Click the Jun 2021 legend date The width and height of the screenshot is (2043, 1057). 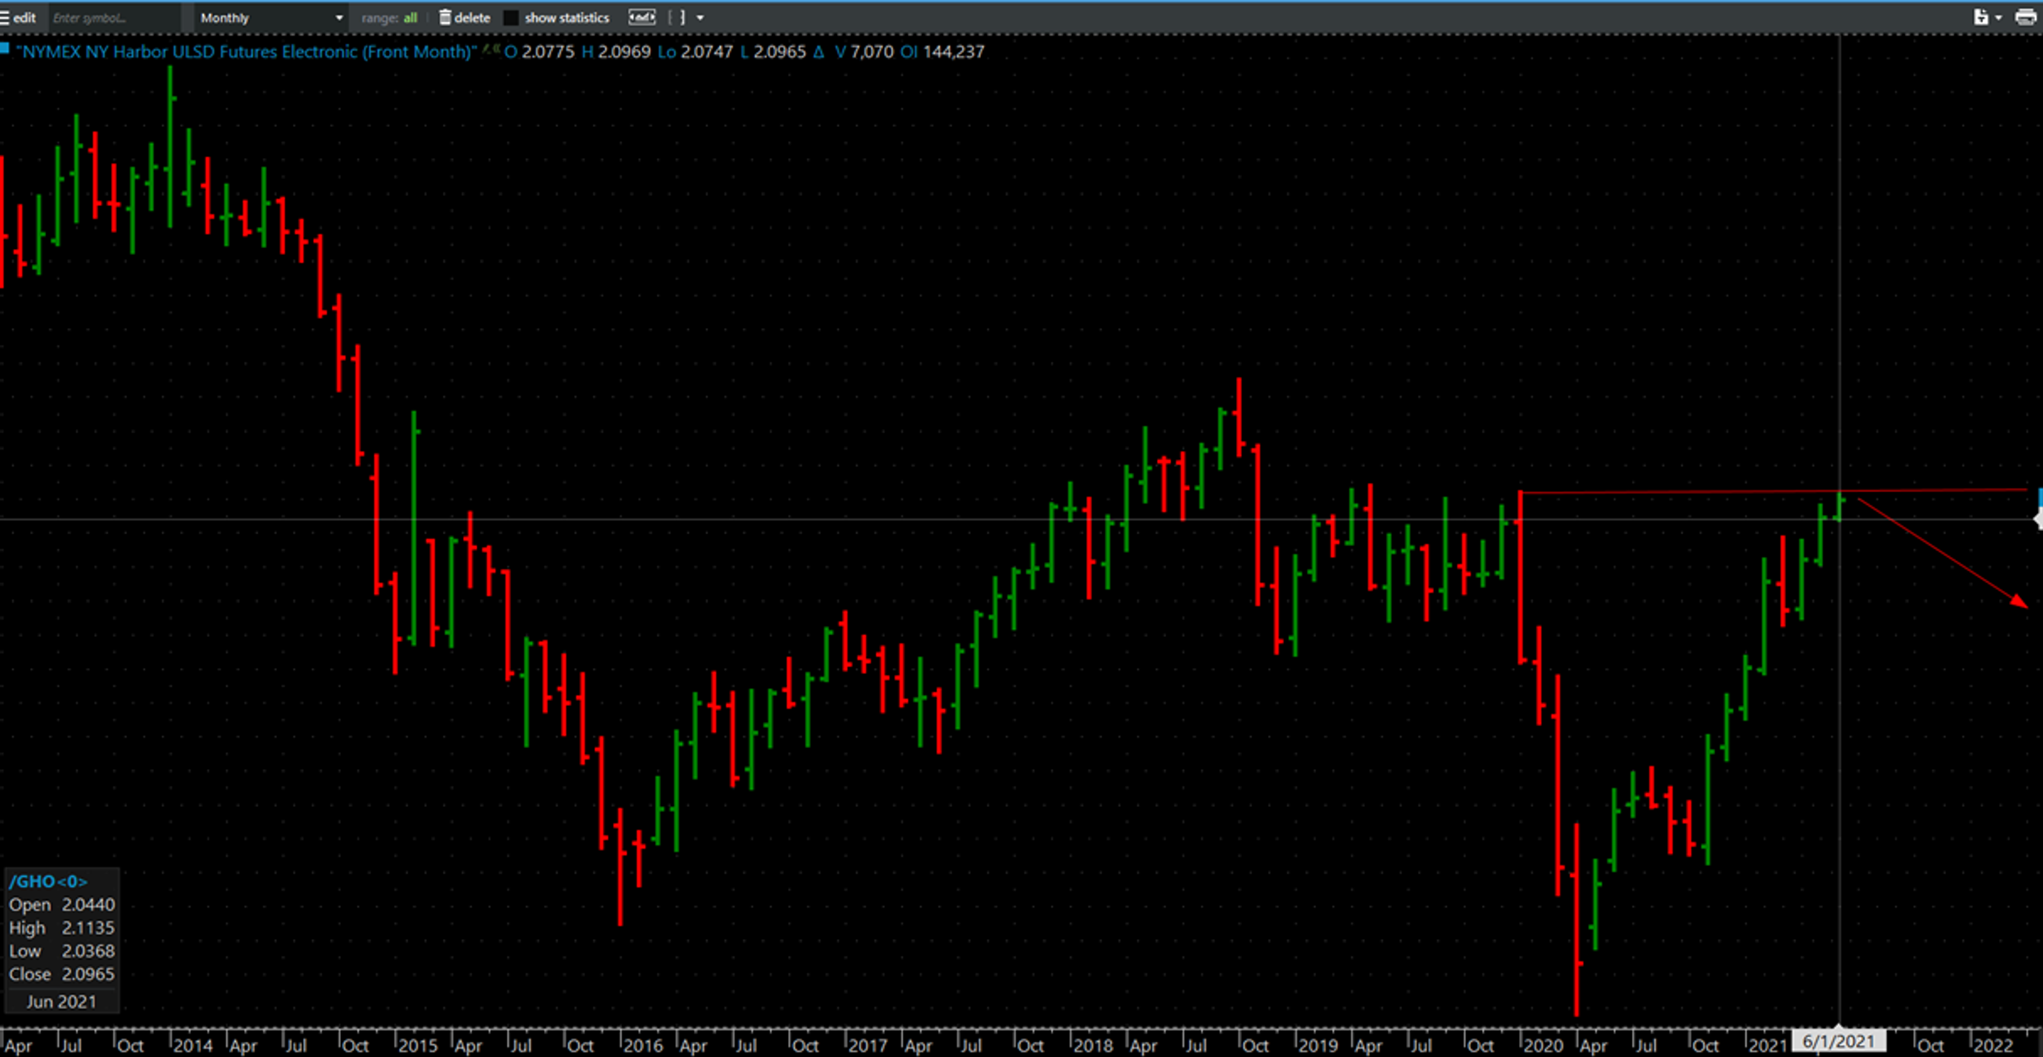pos(61,1002)
